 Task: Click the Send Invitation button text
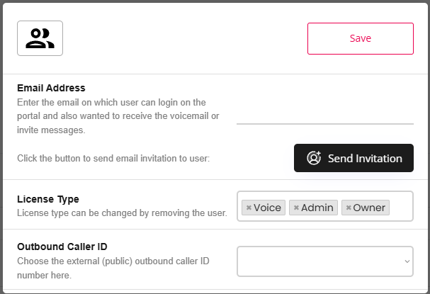pos(365,158)
